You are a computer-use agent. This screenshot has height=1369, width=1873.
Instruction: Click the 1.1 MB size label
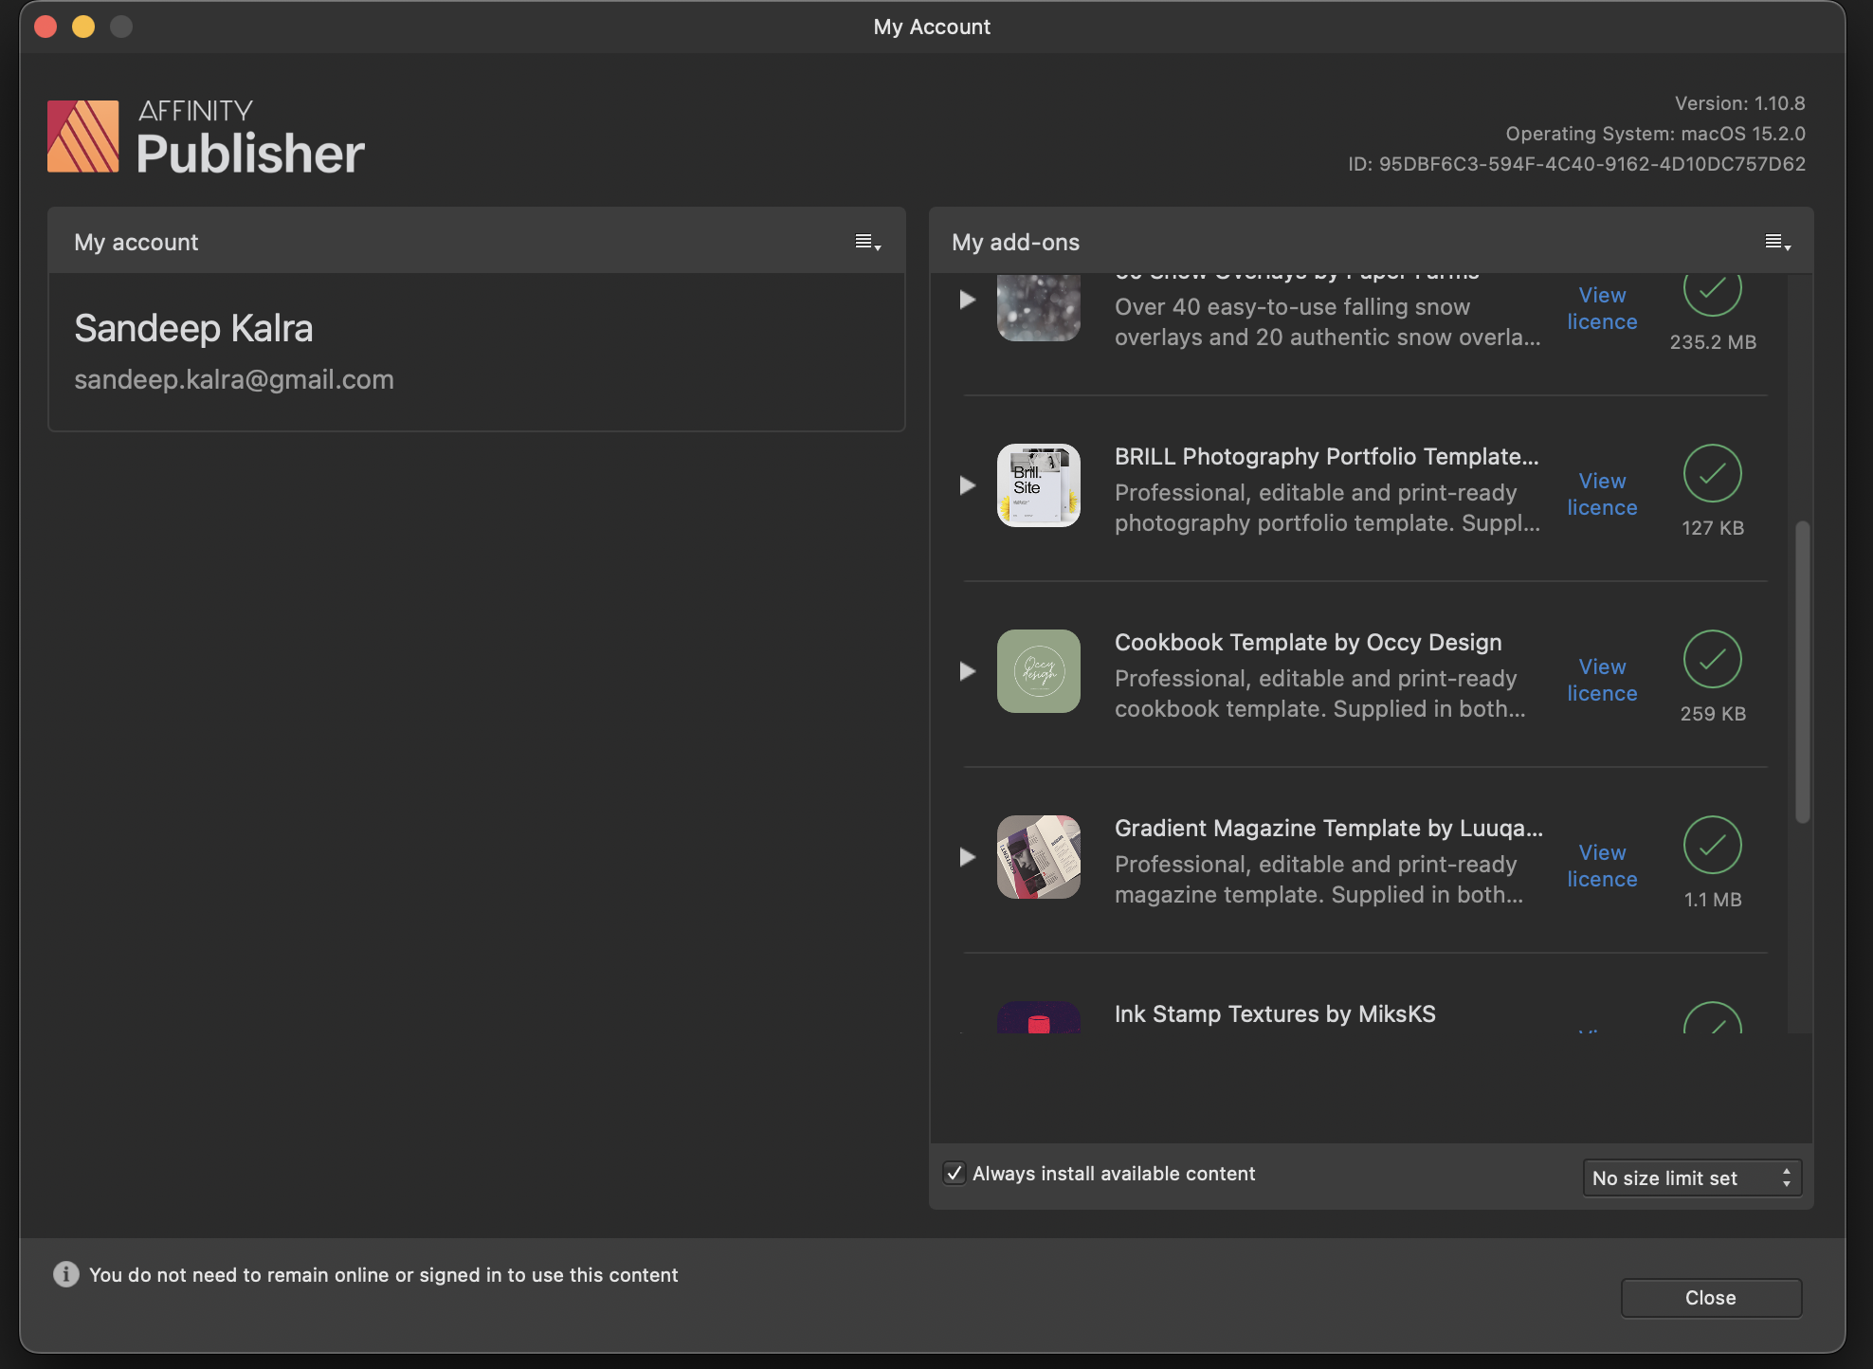pos(1713,899)
